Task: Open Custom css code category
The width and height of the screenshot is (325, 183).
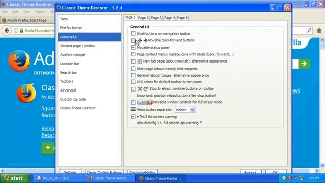Action: (90, 99)
